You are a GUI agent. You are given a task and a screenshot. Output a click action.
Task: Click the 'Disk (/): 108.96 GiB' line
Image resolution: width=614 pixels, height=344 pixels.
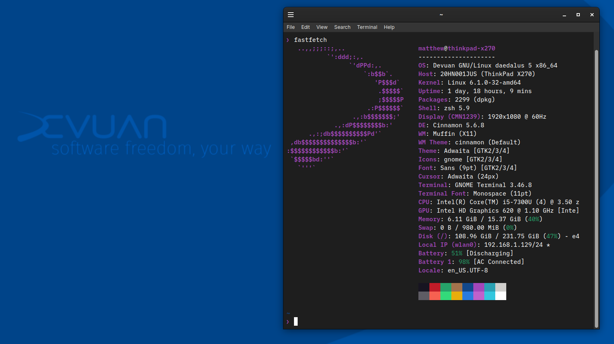coord(499,236)
